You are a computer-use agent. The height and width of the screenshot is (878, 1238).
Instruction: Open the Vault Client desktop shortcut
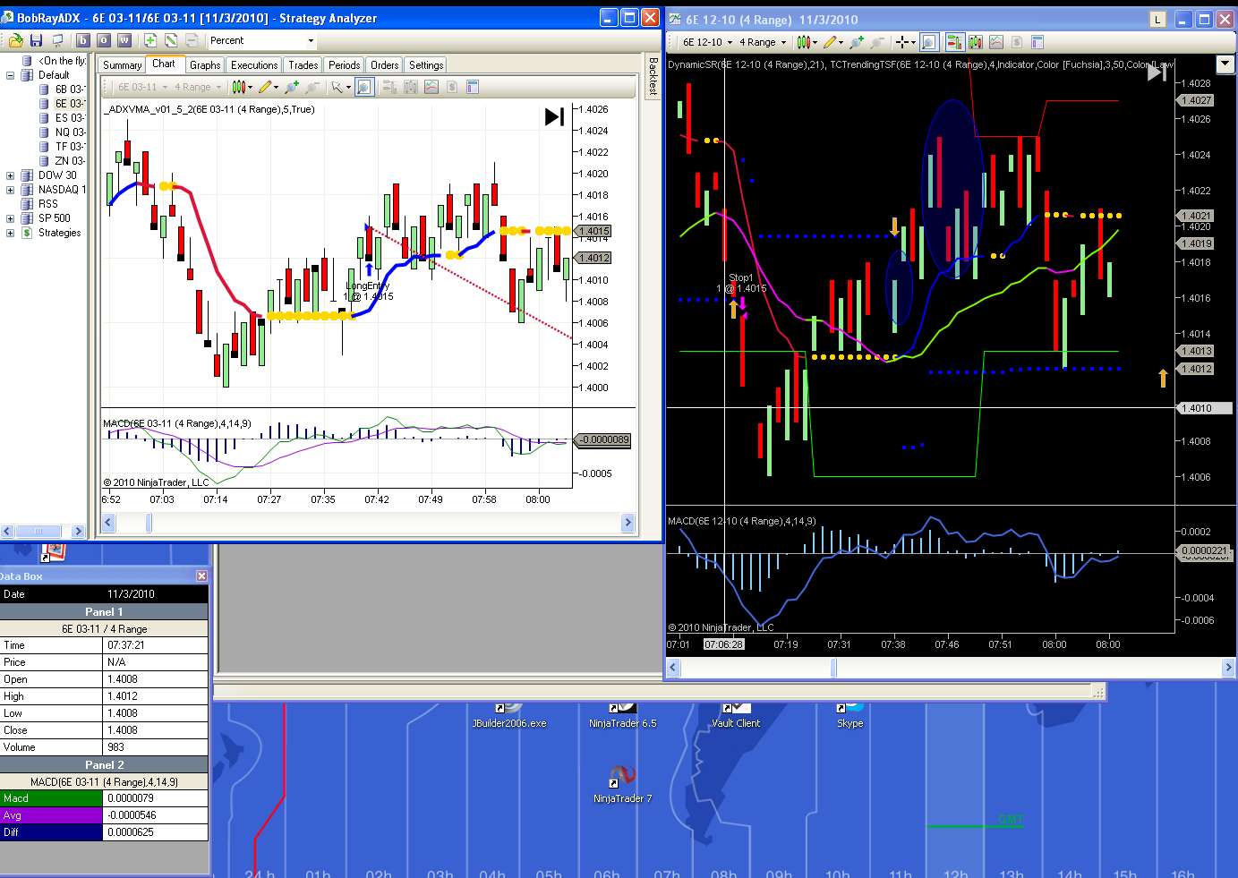pyautogui.click(x=736, y=716)
